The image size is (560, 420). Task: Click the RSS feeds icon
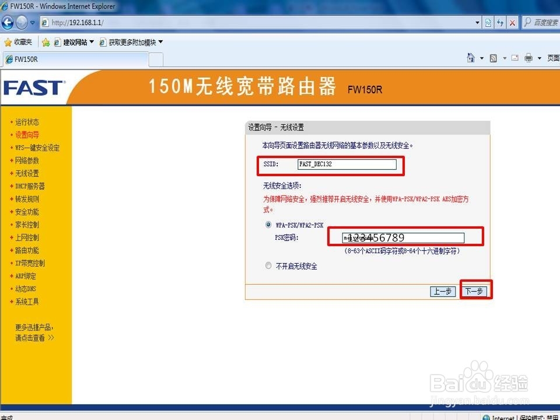pyautogui.click(x=494, y=58)
